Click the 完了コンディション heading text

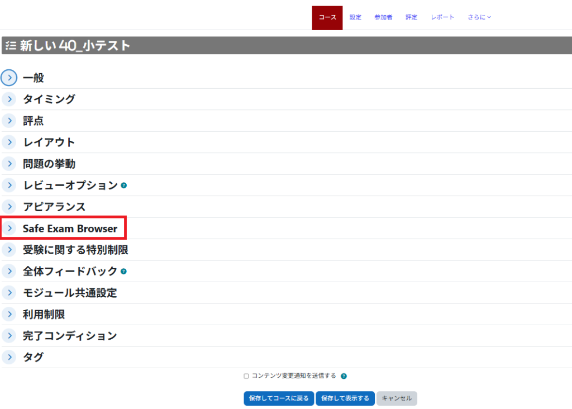coord(70,336)
